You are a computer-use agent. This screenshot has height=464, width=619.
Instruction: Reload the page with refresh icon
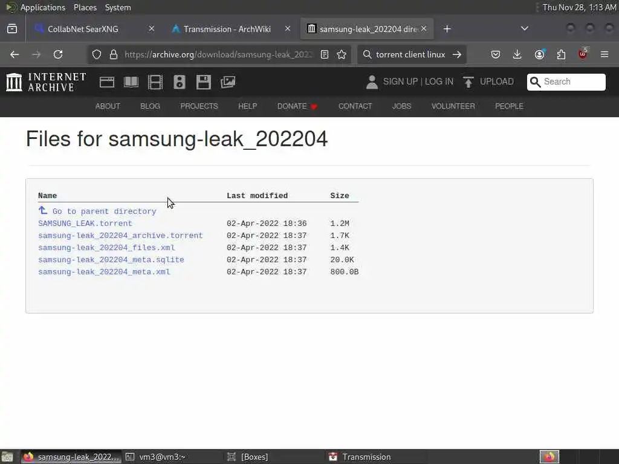[58, 54]
